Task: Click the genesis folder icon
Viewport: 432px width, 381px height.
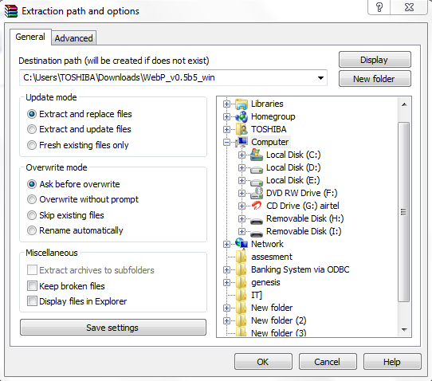Action: click(x=242, y=282)
